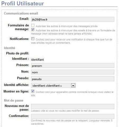Tick the Notifications checkbox

click(33, 39)
